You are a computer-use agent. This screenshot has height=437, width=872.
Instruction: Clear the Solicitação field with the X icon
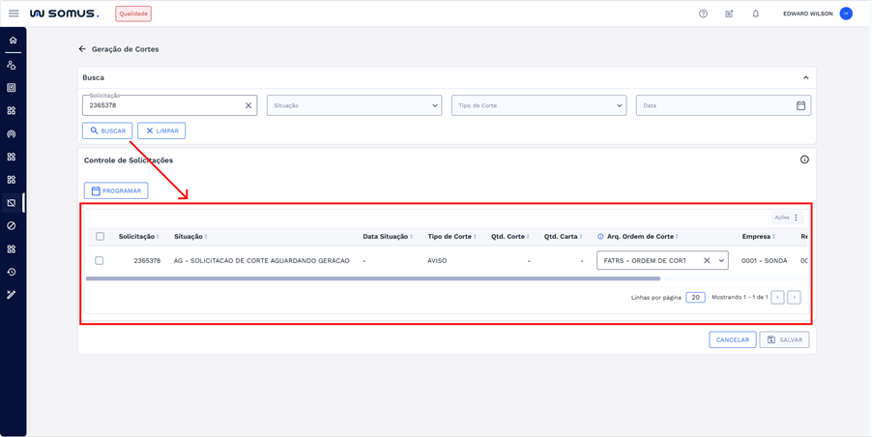click(248, 105)
